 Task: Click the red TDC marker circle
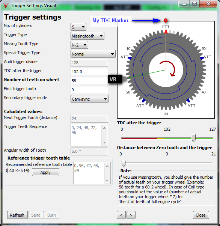(x=166, y=20)
